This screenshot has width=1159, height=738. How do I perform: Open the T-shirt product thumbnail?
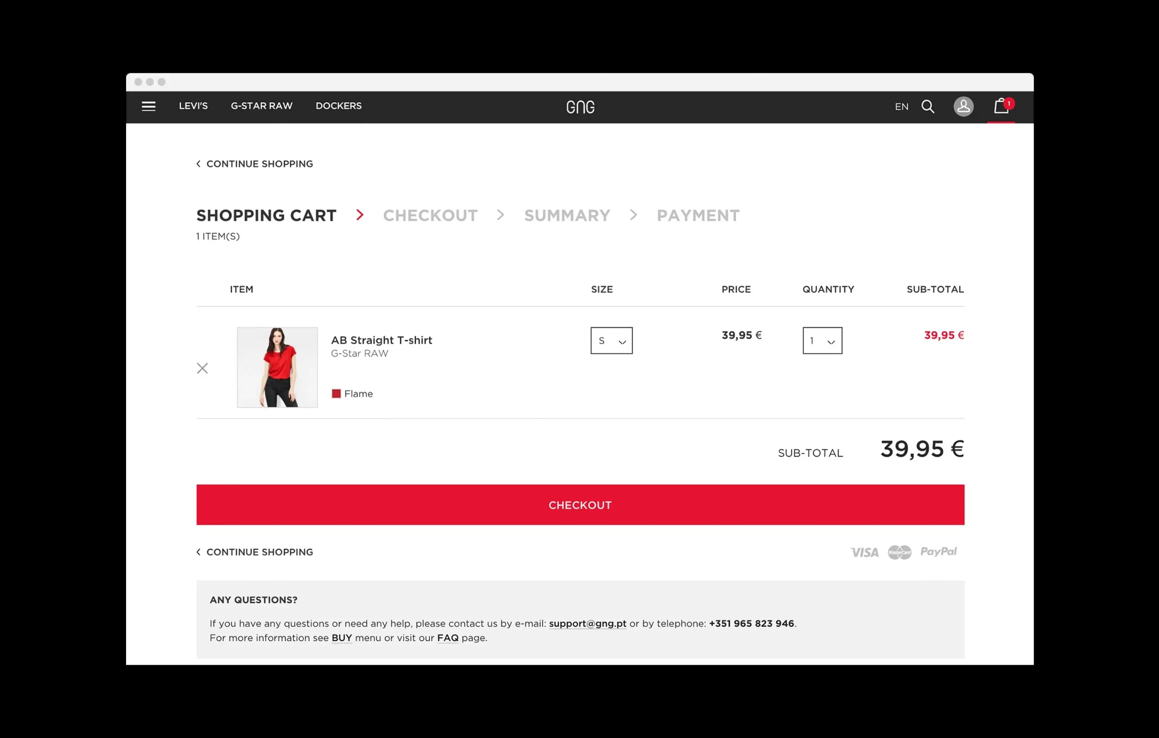277,367
